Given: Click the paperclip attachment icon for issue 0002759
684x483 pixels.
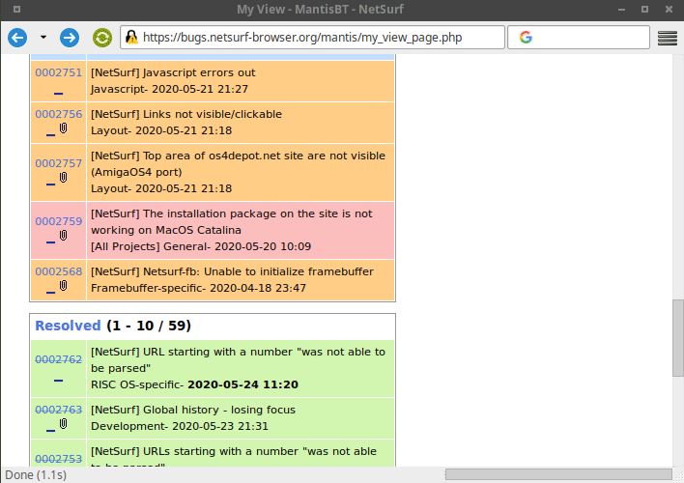Looking at the screenshot, I should (x=64, y=235).
